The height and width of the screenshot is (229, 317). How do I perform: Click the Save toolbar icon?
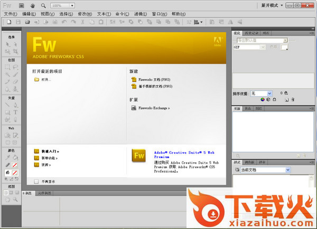point(18,22)
